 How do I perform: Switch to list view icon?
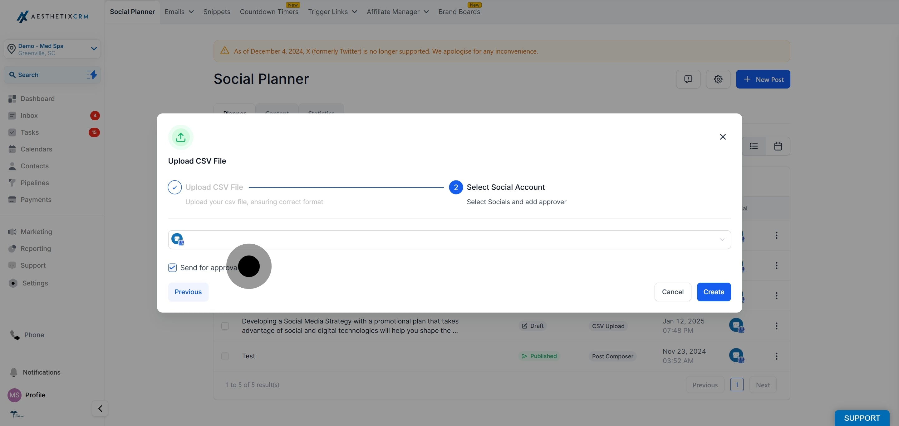pyautogui.click(x=754, y=146)
